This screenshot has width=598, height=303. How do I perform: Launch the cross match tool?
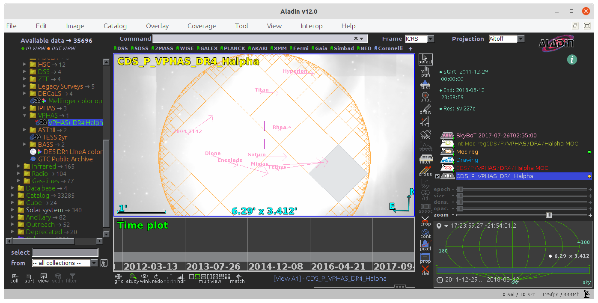pyautogui.click(x=425, y=171)
